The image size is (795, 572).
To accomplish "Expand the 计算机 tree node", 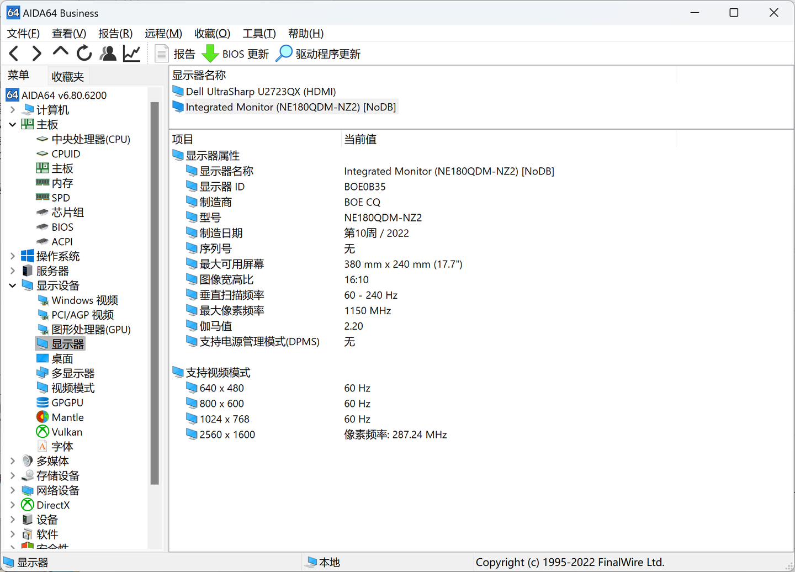I will click(12, 110).
